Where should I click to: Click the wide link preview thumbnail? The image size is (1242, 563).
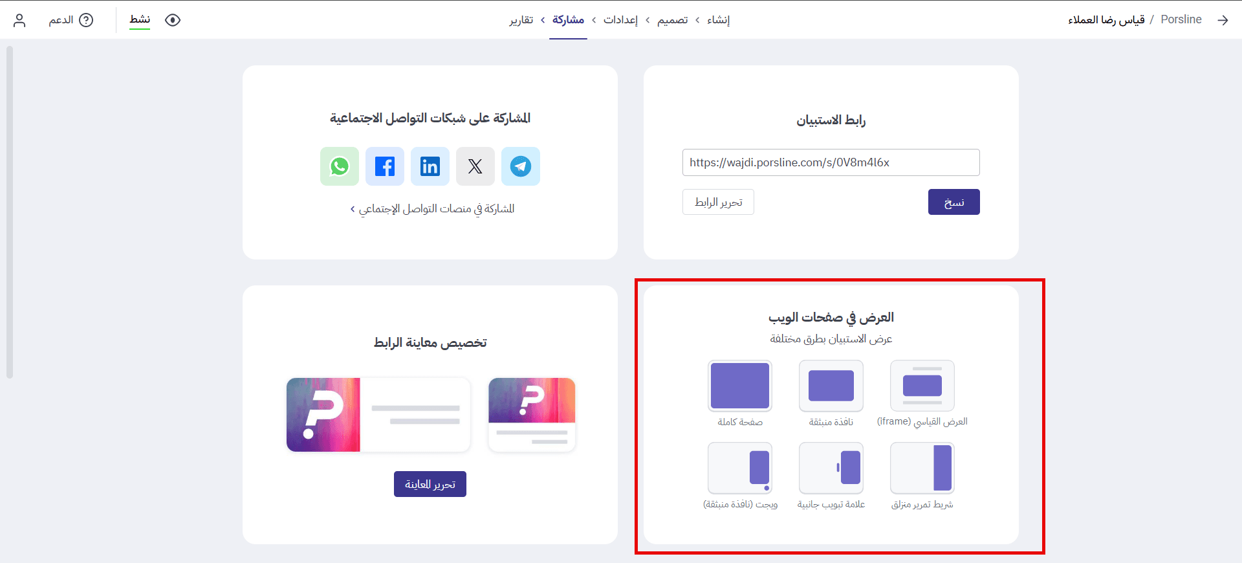(378, 415)
